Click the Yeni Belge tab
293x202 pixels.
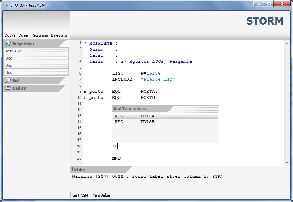[x=102, y=195]
